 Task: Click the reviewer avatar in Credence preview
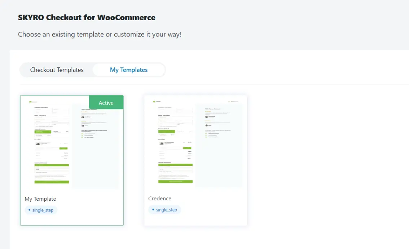tap(206, 117)
